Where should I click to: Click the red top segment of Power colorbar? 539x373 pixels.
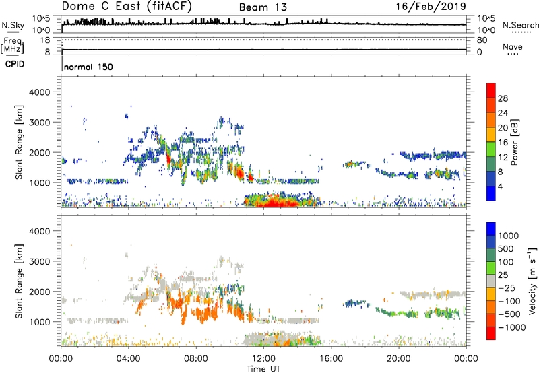coord(491,90)
